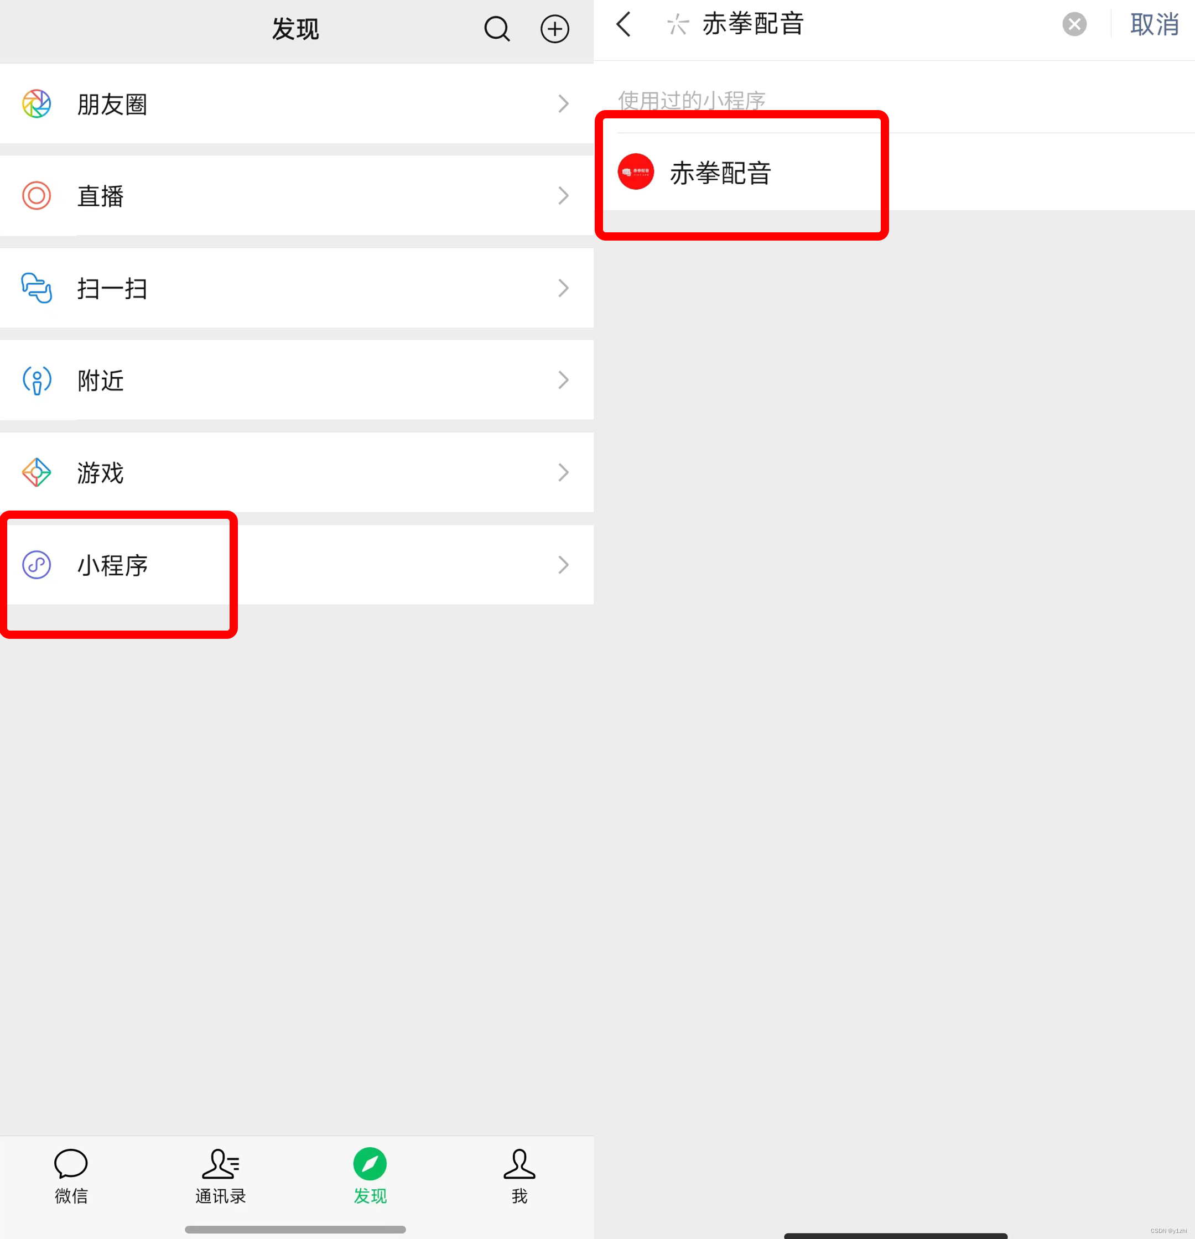Viewport: 1195px width, 1239px height.
Task: Expand the 朋友圈 row chevron
Action: click(x=563, y=103)
